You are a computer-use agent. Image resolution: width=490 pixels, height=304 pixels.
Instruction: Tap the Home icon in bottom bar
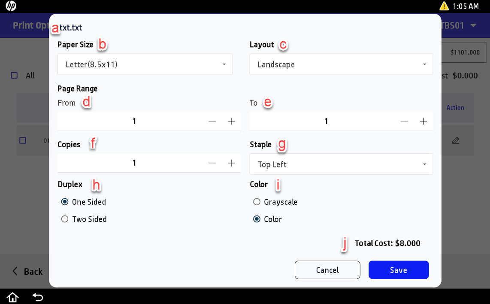pos(12,297)
